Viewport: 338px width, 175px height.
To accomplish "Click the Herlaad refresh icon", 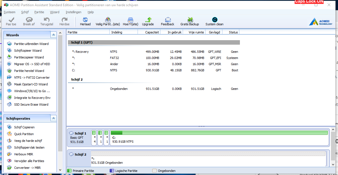I will click(85, 20).
